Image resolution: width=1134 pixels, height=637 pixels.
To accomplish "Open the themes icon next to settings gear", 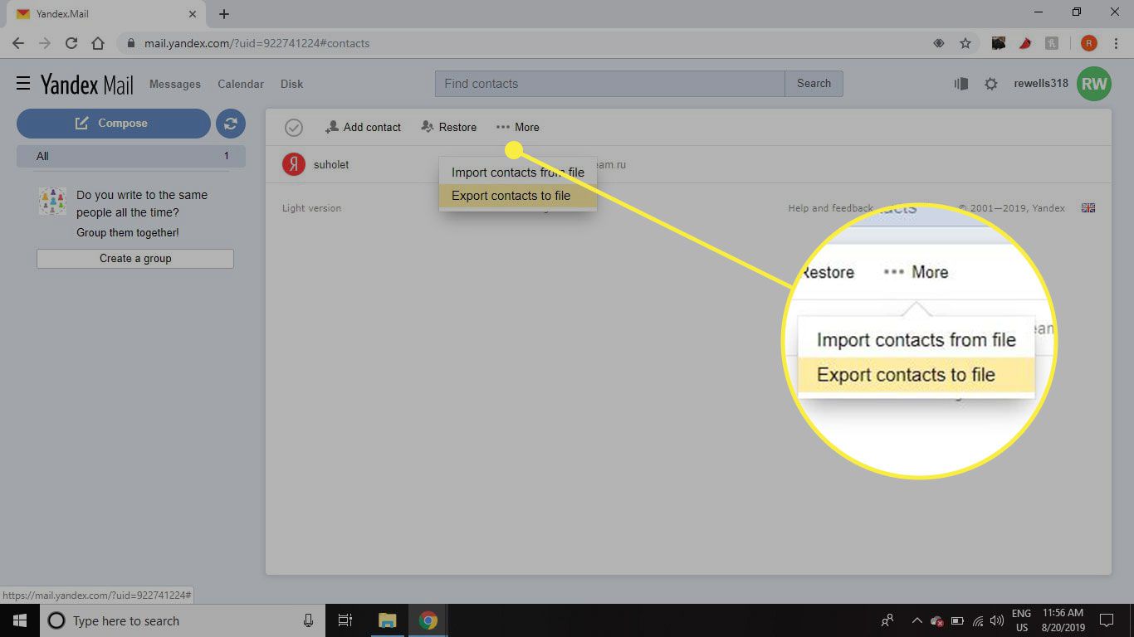I will [961, 84].
